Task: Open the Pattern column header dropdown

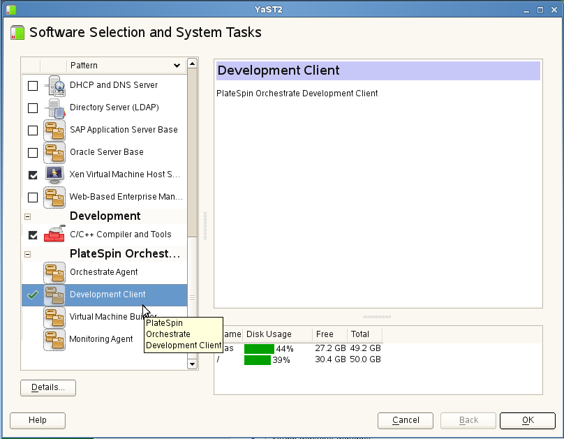Action: 177,66
